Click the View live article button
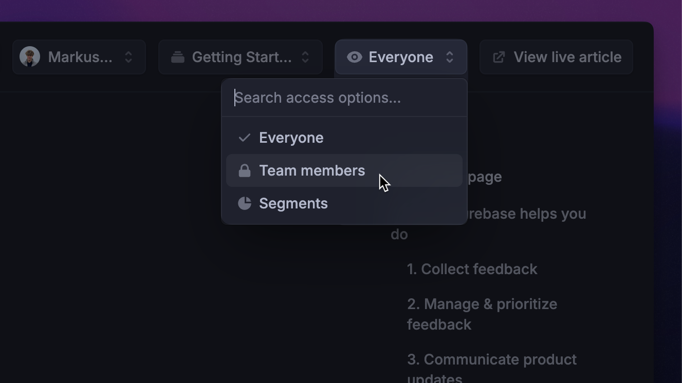This screenshot has height=383, width=682. (556, 57)
